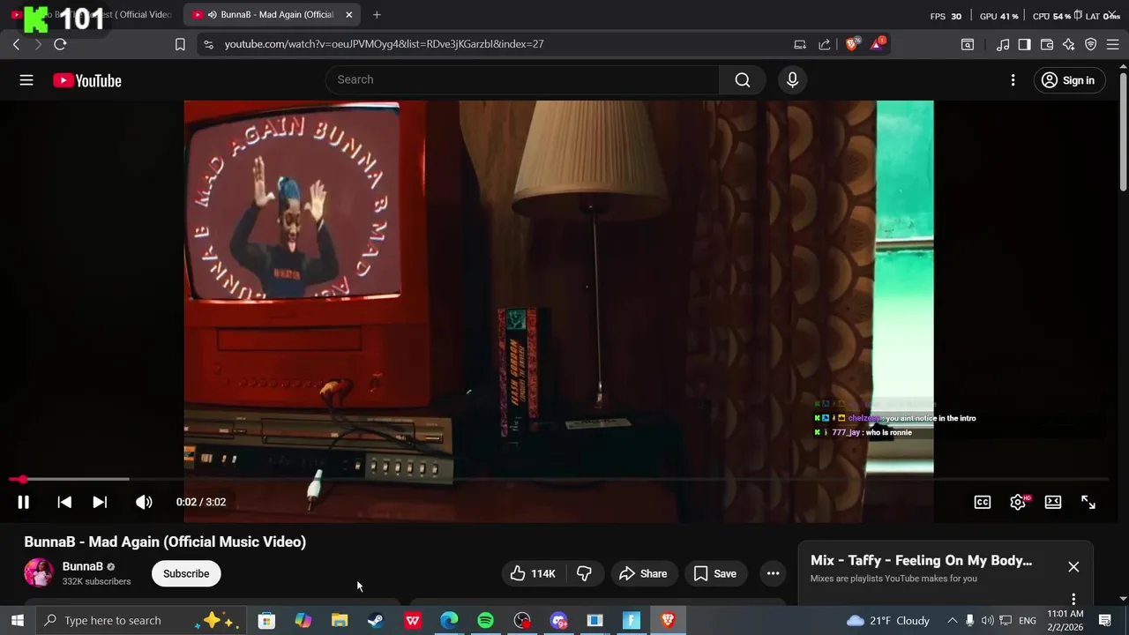Open Spotify from the taskbar
The image size is (1129, 635).
[x=485, y=620]
